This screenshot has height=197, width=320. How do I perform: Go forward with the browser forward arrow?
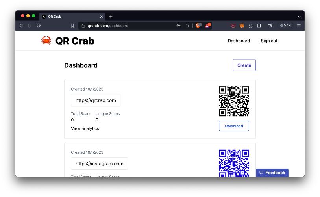click(30, 26)
